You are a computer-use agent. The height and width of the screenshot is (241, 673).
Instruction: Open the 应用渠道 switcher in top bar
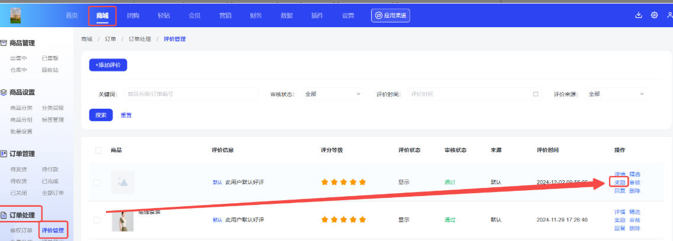[x=391, y=15]
